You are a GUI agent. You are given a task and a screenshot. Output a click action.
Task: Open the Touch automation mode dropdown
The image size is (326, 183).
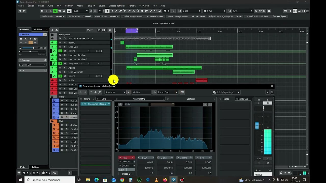[80, 11]
